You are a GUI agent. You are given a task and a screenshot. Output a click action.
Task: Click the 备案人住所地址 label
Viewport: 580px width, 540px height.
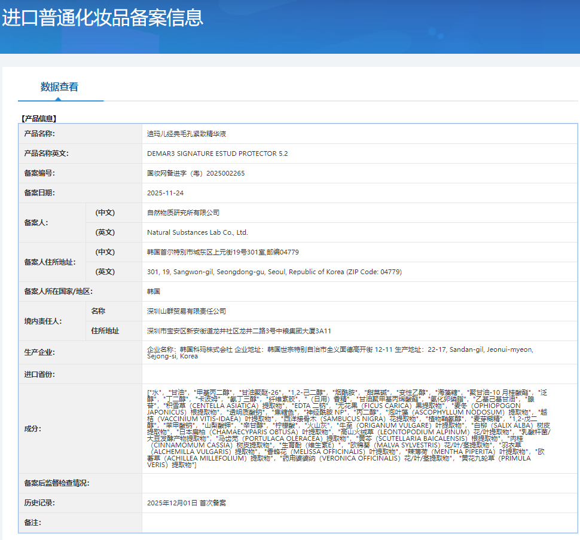[50, 262]
